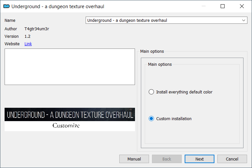Click the Customize caption under banner
This screenshot has width=252, height=168.
(66, 125)
